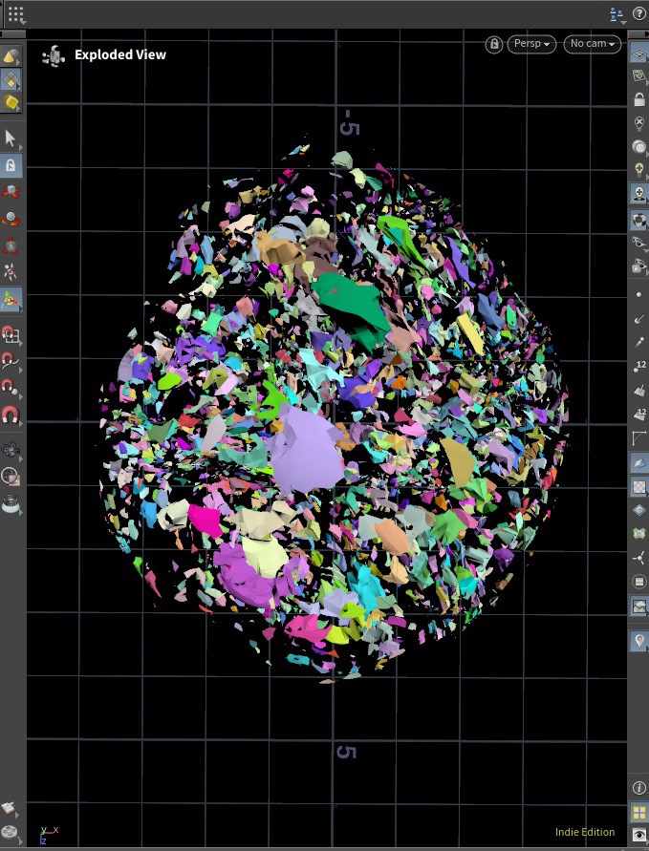Choose the Select arrow tool
649x851 pixels.
(10, 138)
